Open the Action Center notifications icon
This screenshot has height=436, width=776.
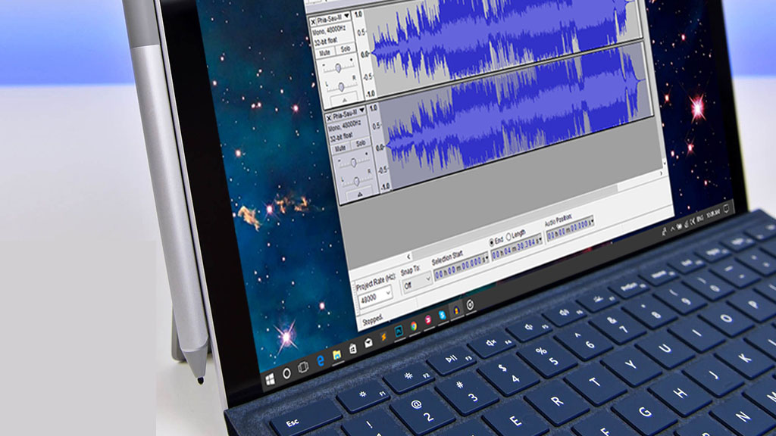pyautogui.click(x=726, y=209)
